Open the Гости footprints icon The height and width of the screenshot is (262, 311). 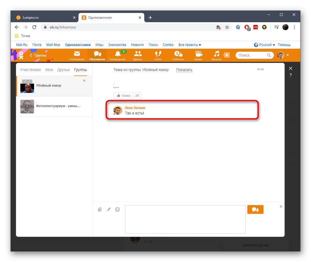[158, 55]
